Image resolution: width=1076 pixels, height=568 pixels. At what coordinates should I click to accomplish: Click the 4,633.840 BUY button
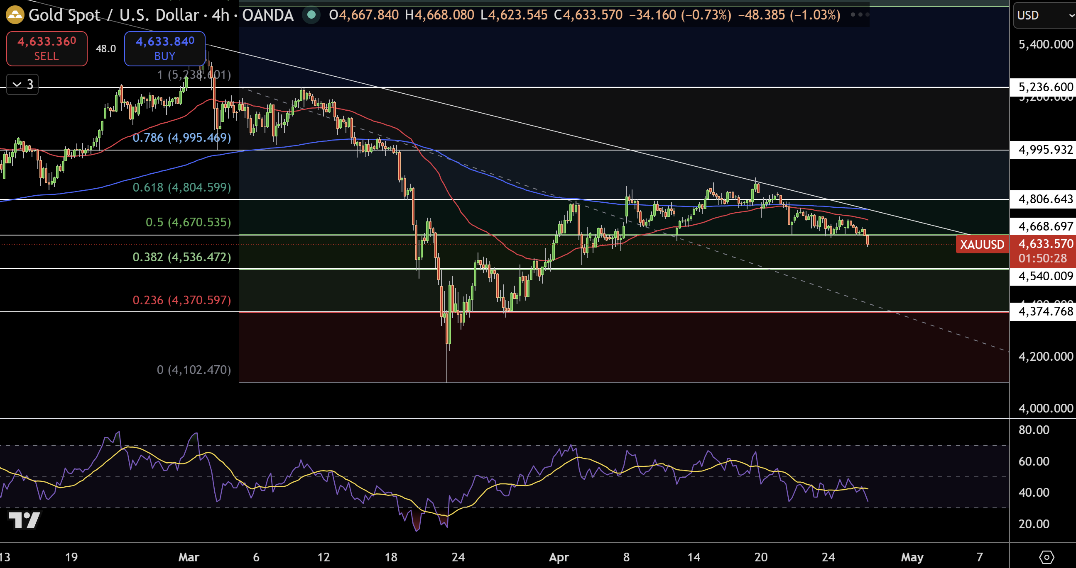(164, 49)
